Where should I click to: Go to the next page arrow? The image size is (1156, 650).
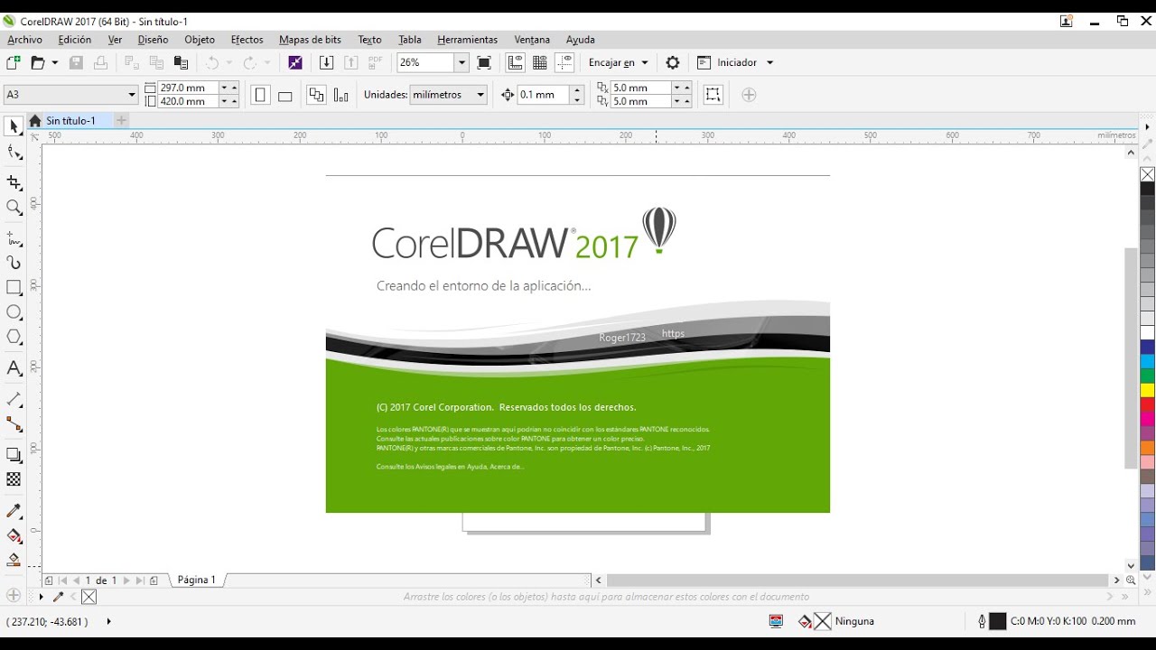pyautogui.click(x=126, y=580)
